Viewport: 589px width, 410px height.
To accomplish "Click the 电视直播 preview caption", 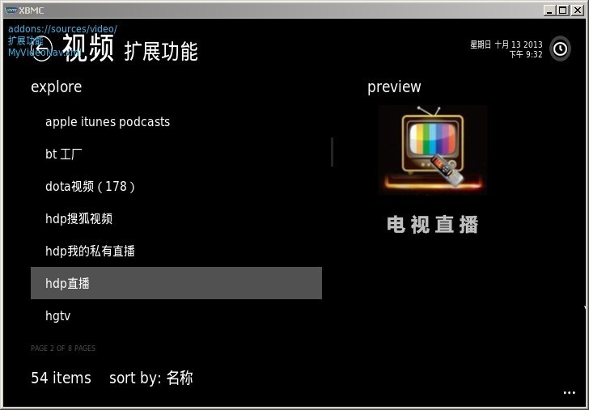I will (x=432, y=225).
